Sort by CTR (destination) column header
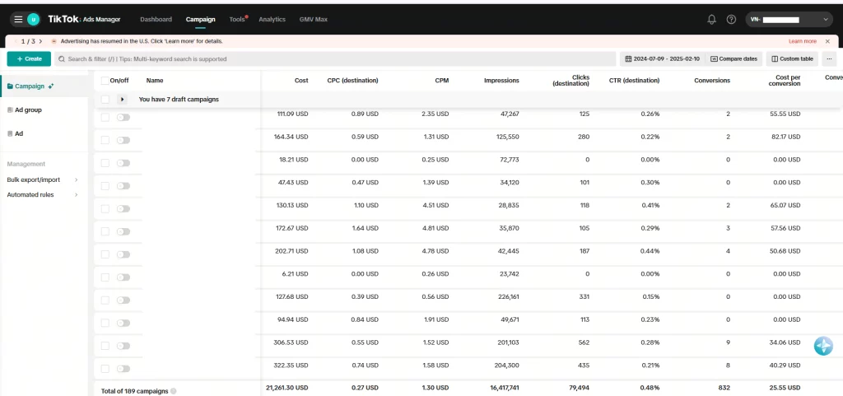843x396 pixels. (634, 81)
